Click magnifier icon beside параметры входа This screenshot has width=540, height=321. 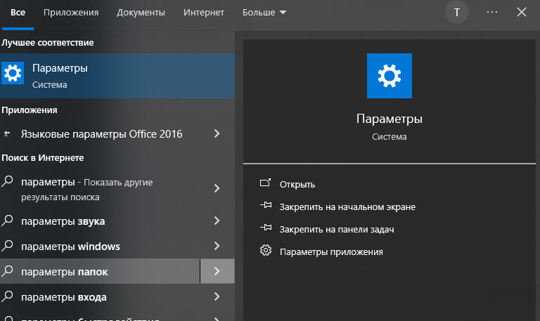point(7,296)
